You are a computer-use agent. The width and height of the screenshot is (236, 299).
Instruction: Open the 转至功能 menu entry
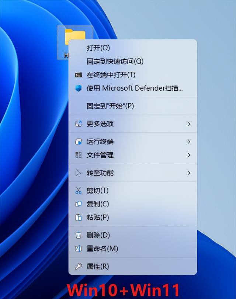click(x=133, y=173)
